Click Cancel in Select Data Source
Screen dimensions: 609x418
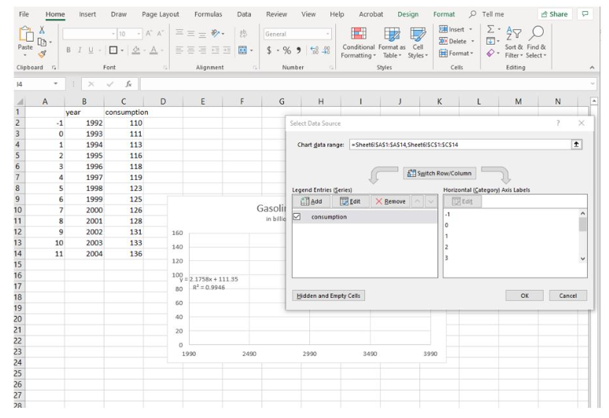click(568, 295)
